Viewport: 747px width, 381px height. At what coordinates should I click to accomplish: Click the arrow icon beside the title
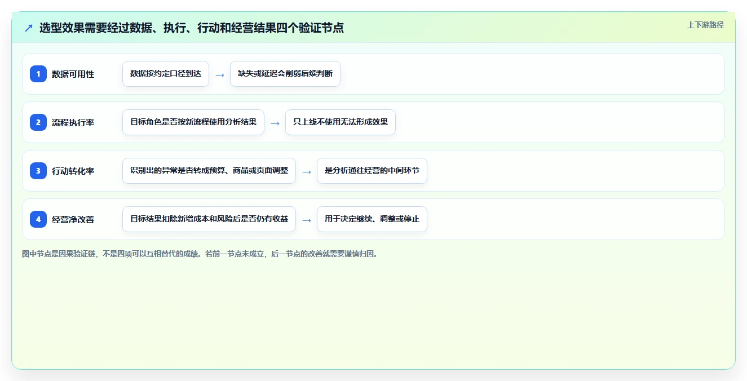(29, 28)
